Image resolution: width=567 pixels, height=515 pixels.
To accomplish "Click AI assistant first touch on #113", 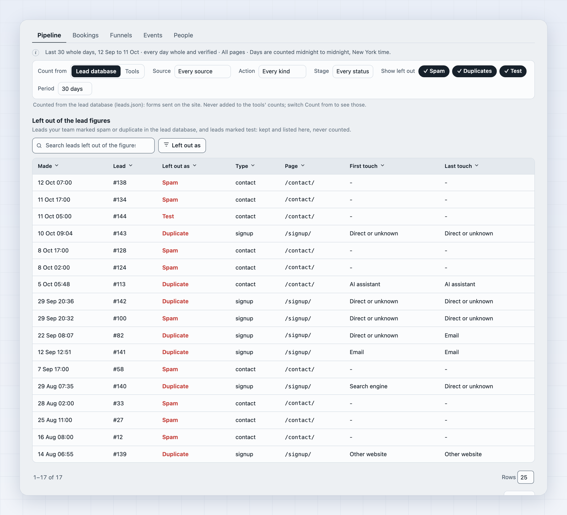I will (365, 284).
